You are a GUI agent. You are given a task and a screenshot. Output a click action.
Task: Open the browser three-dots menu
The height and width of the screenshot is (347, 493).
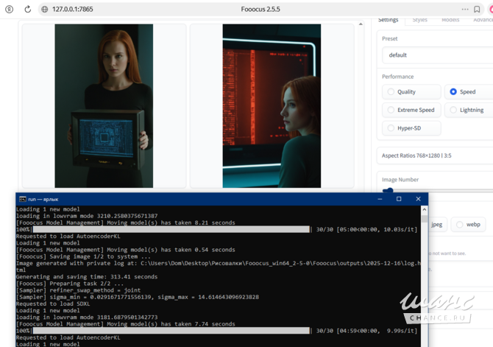[464, 9]
